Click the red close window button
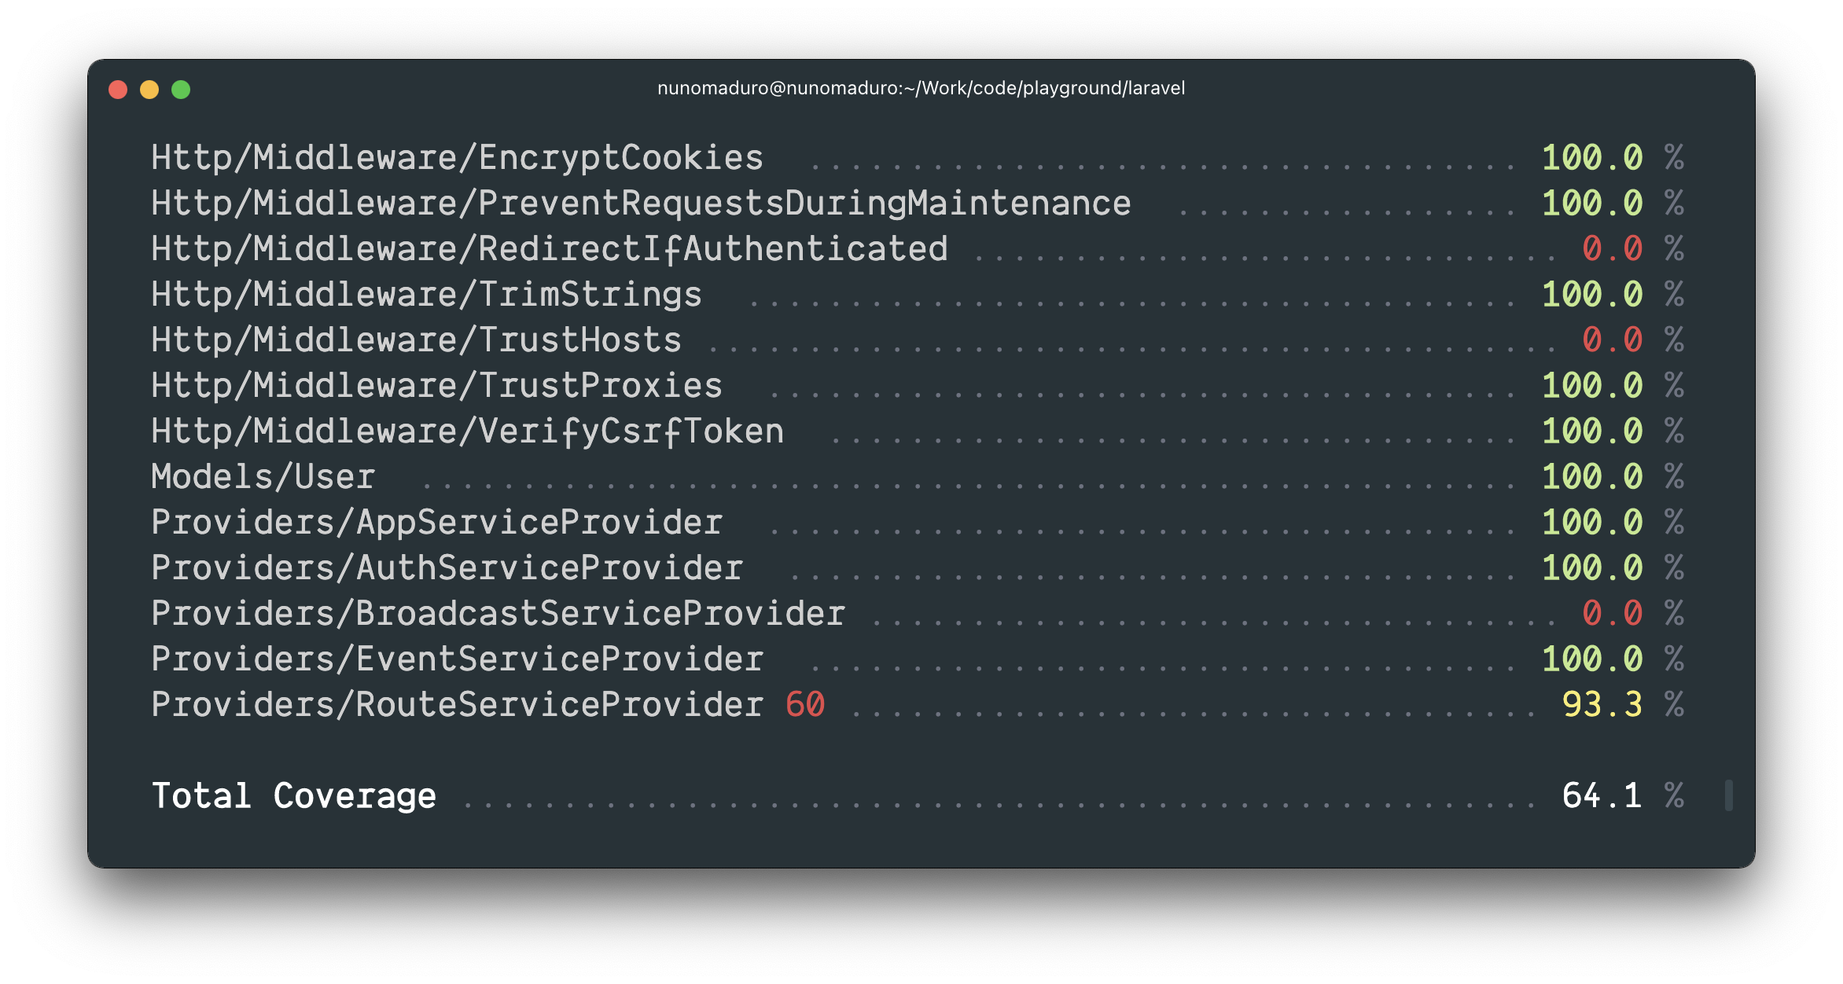 click(118, 90)
